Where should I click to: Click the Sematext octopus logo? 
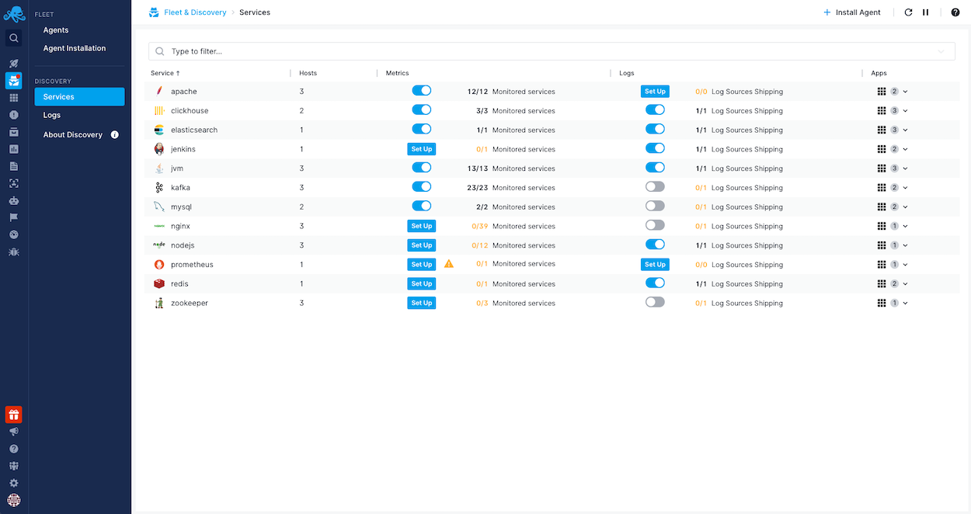[x=14, y=13]
